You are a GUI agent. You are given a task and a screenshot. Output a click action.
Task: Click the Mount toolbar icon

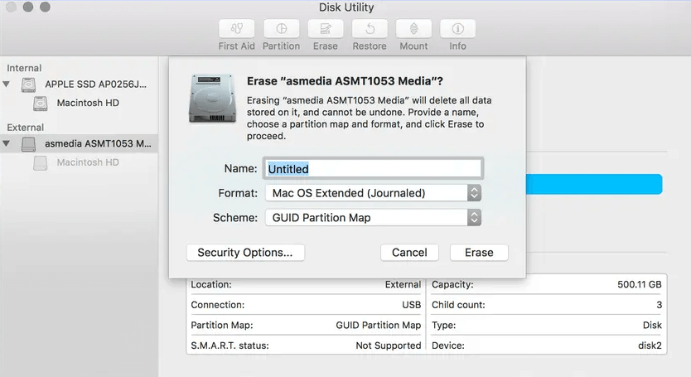[x=413, y=29]
